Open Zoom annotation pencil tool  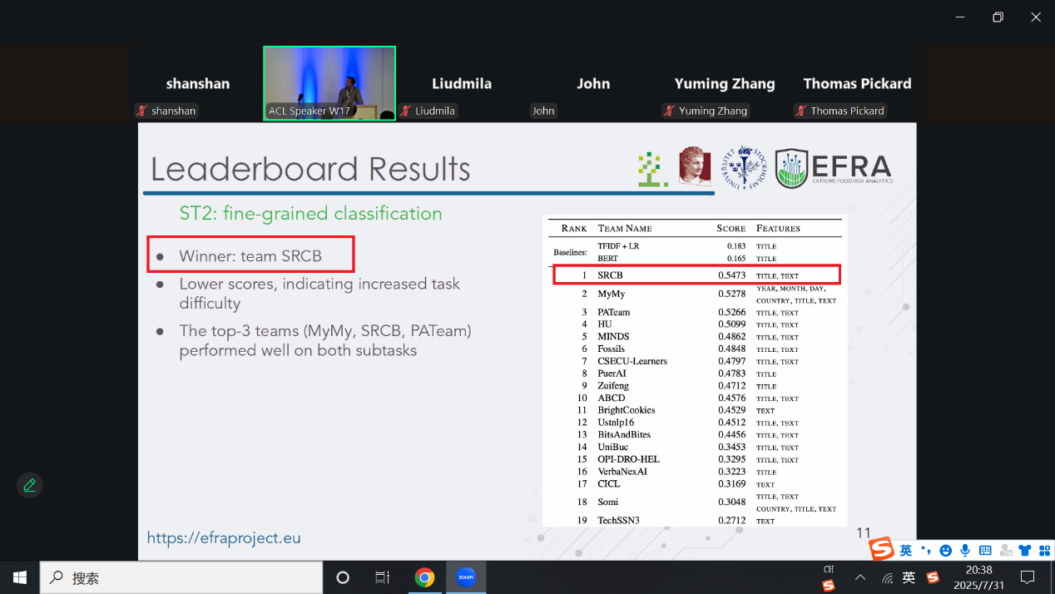(30, 485)
